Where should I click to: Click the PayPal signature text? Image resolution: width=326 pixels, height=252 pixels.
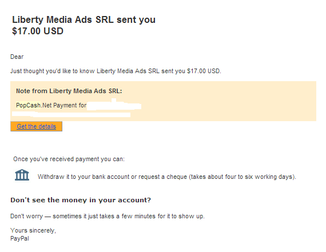pos(20,238)
